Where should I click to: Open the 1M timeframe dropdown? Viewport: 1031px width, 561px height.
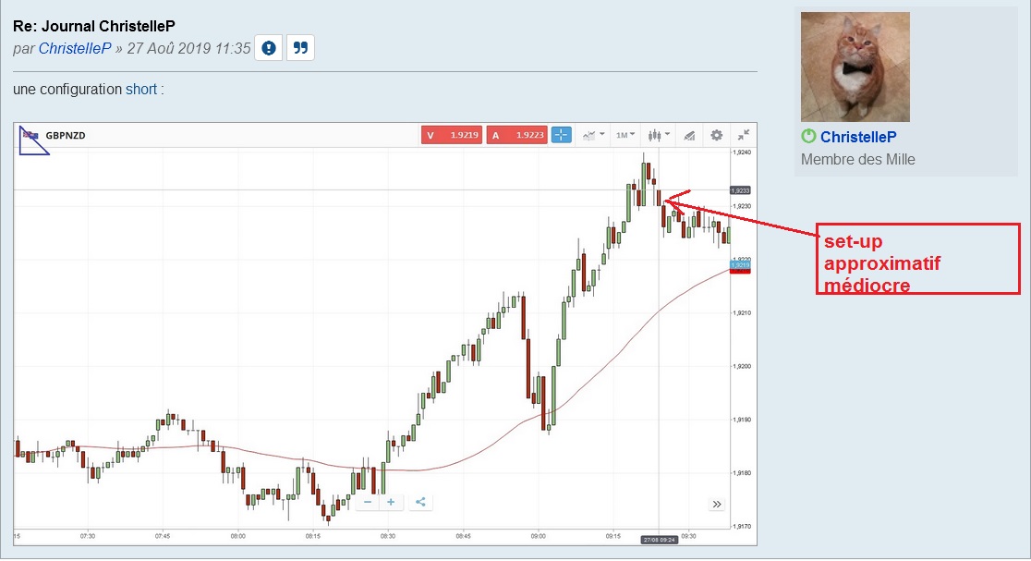click(625, 135)
